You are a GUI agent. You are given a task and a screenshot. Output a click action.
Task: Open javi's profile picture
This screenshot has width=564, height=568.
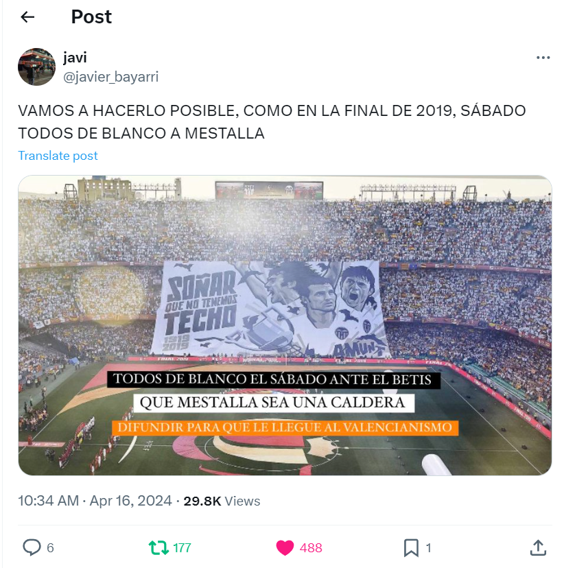point(36,67)
